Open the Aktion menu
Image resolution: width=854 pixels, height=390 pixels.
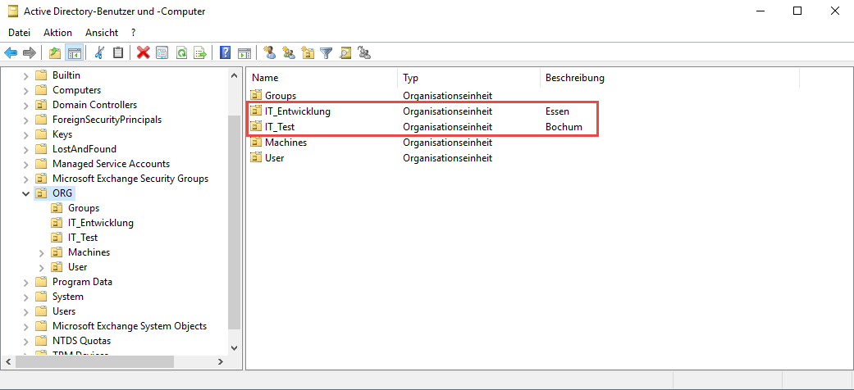(57, 32)
